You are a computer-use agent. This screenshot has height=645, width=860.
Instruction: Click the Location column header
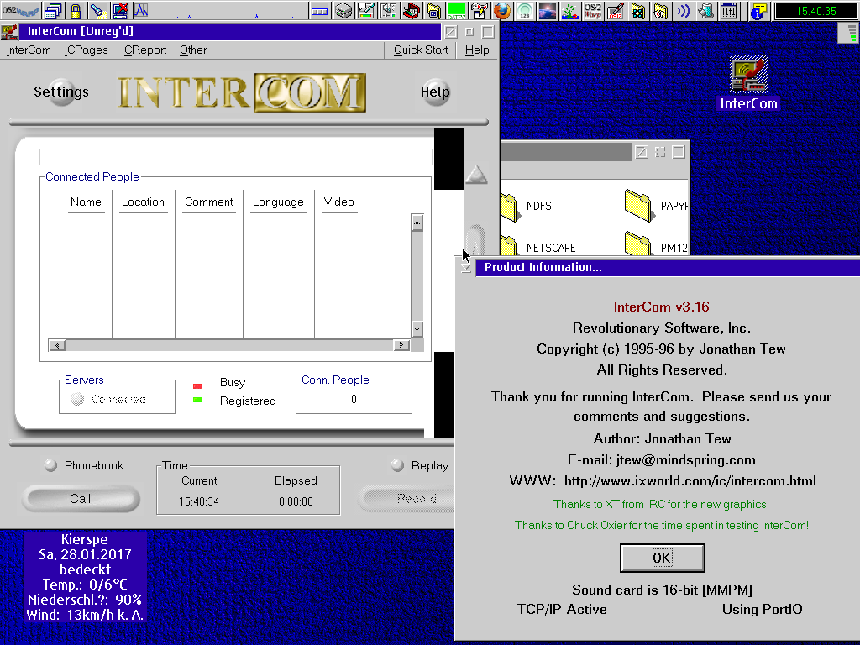coord(143,202)
